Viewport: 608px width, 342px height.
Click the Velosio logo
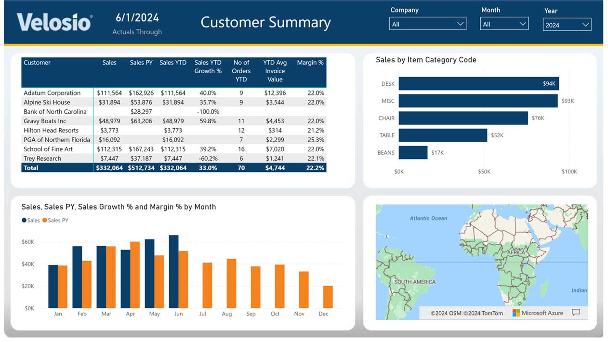tap(54, 22)
